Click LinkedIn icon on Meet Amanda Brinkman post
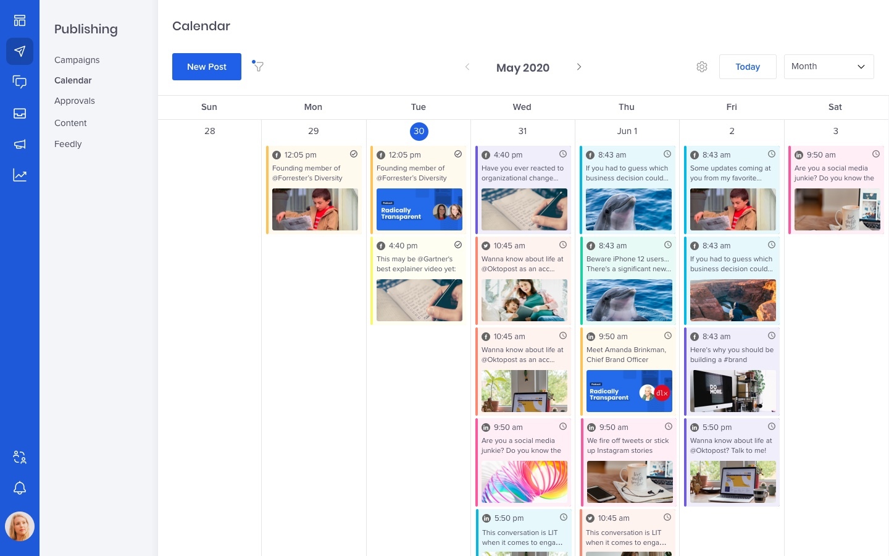The image size is (889, 556). (x=591, y=337)
